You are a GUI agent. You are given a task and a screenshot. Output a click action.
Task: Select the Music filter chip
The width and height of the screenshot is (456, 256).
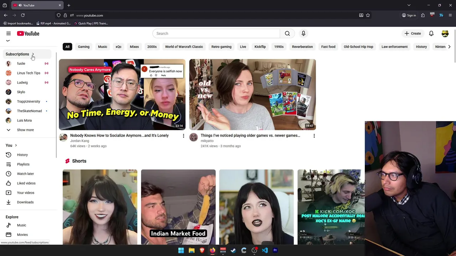coord(103,47)
